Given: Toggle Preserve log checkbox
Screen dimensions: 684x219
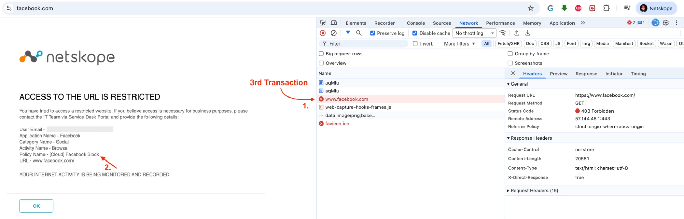Looking at the screenshot, I should (x=372, y=33).
